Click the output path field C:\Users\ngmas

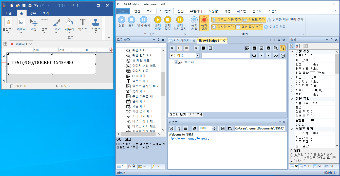260,128
